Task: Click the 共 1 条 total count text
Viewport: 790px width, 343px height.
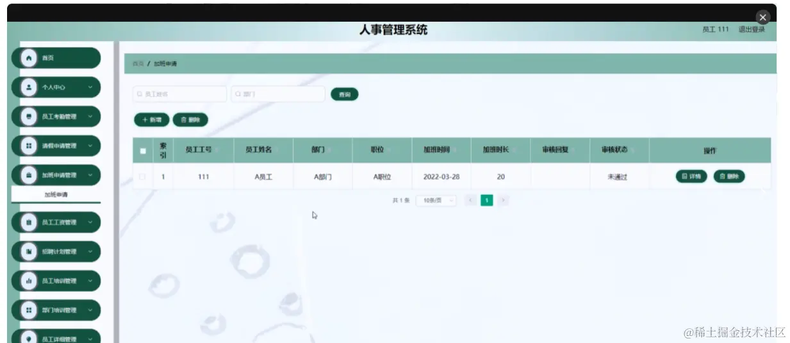Action: (401, 201)
